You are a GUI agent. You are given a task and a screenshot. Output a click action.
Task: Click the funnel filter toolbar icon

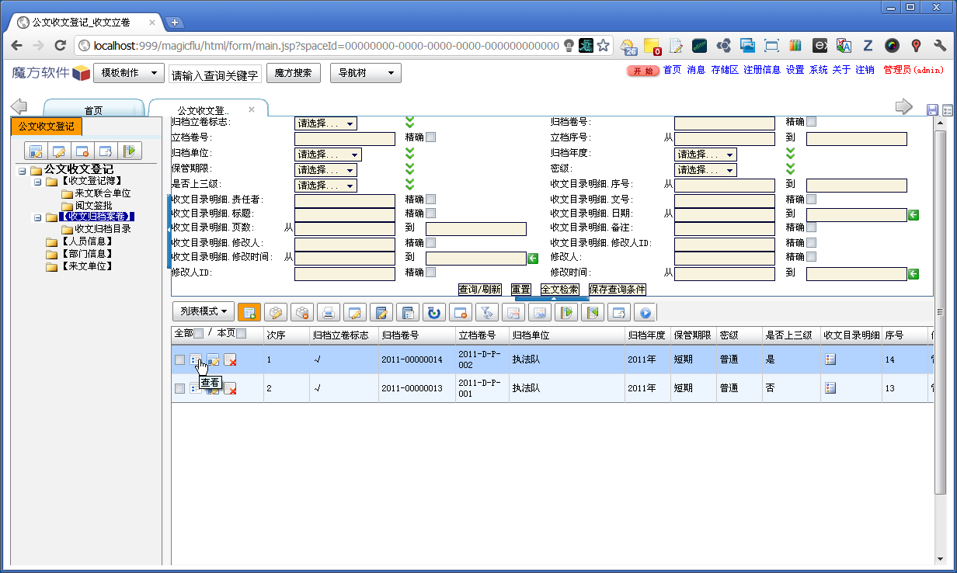tap(487, 312)
